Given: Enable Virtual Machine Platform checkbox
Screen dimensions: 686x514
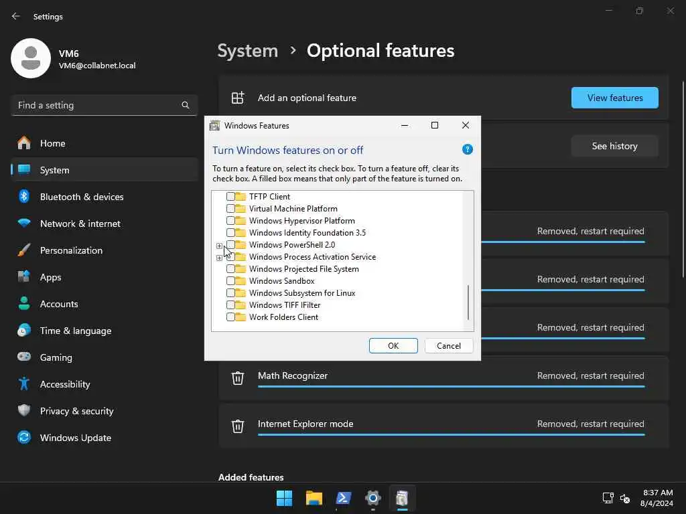Looking at the screenshot, I should [230, 209].
